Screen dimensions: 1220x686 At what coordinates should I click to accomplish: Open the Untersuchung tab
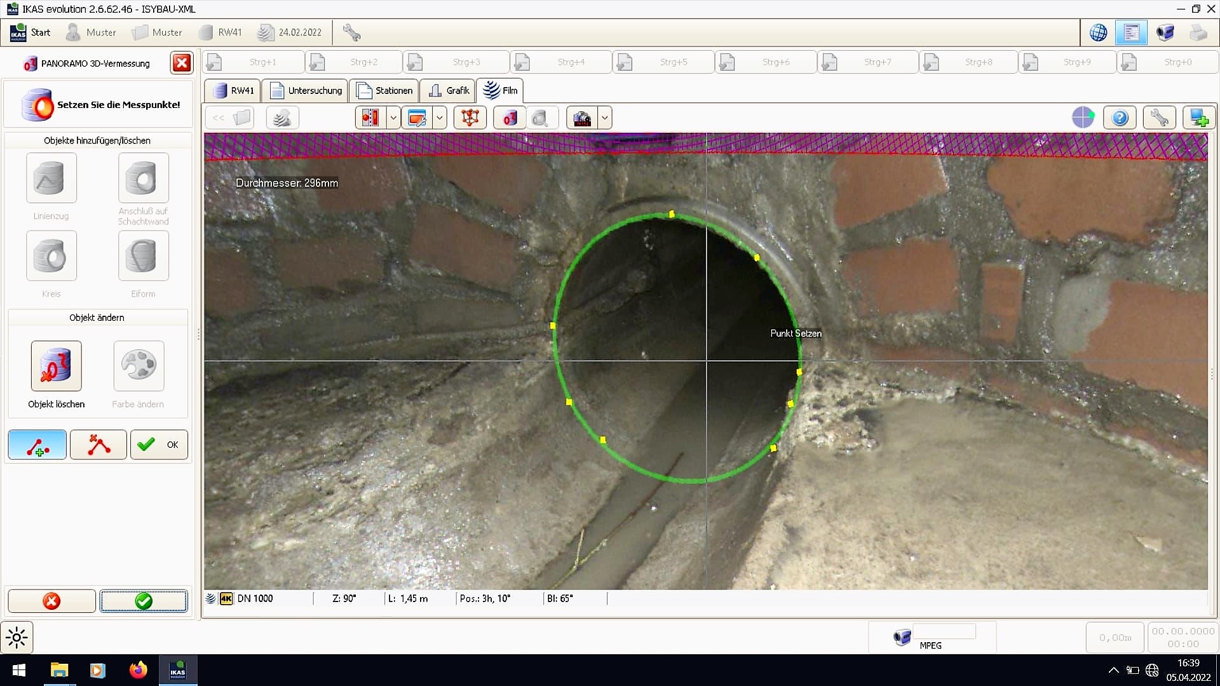point(306,91)
